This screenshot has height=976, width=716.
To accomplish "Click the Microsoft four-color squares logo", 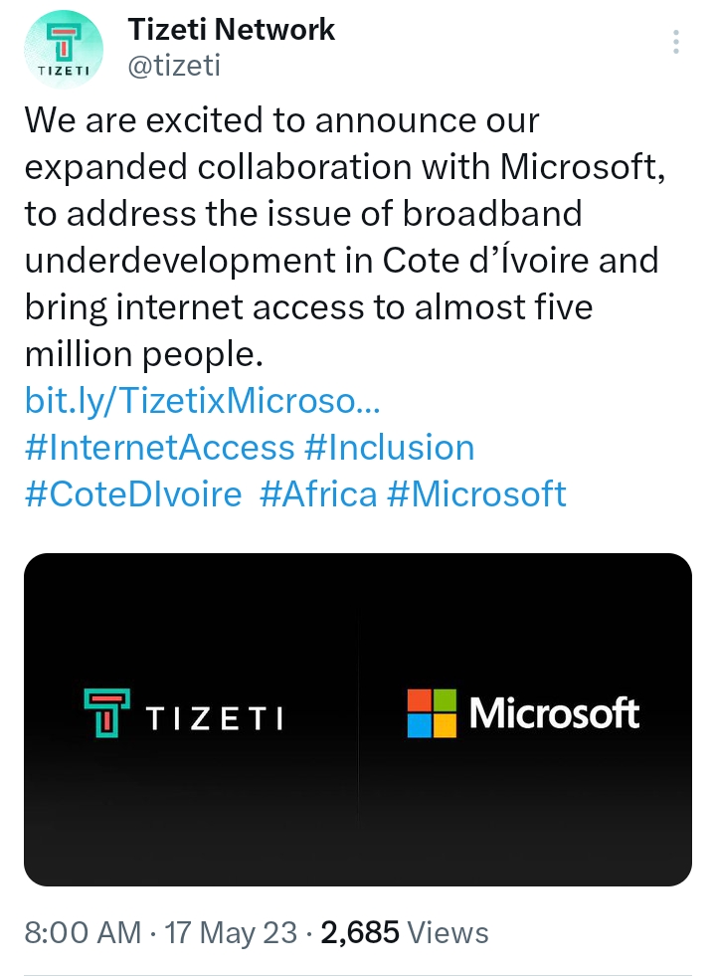I will (x=432, y=713).
